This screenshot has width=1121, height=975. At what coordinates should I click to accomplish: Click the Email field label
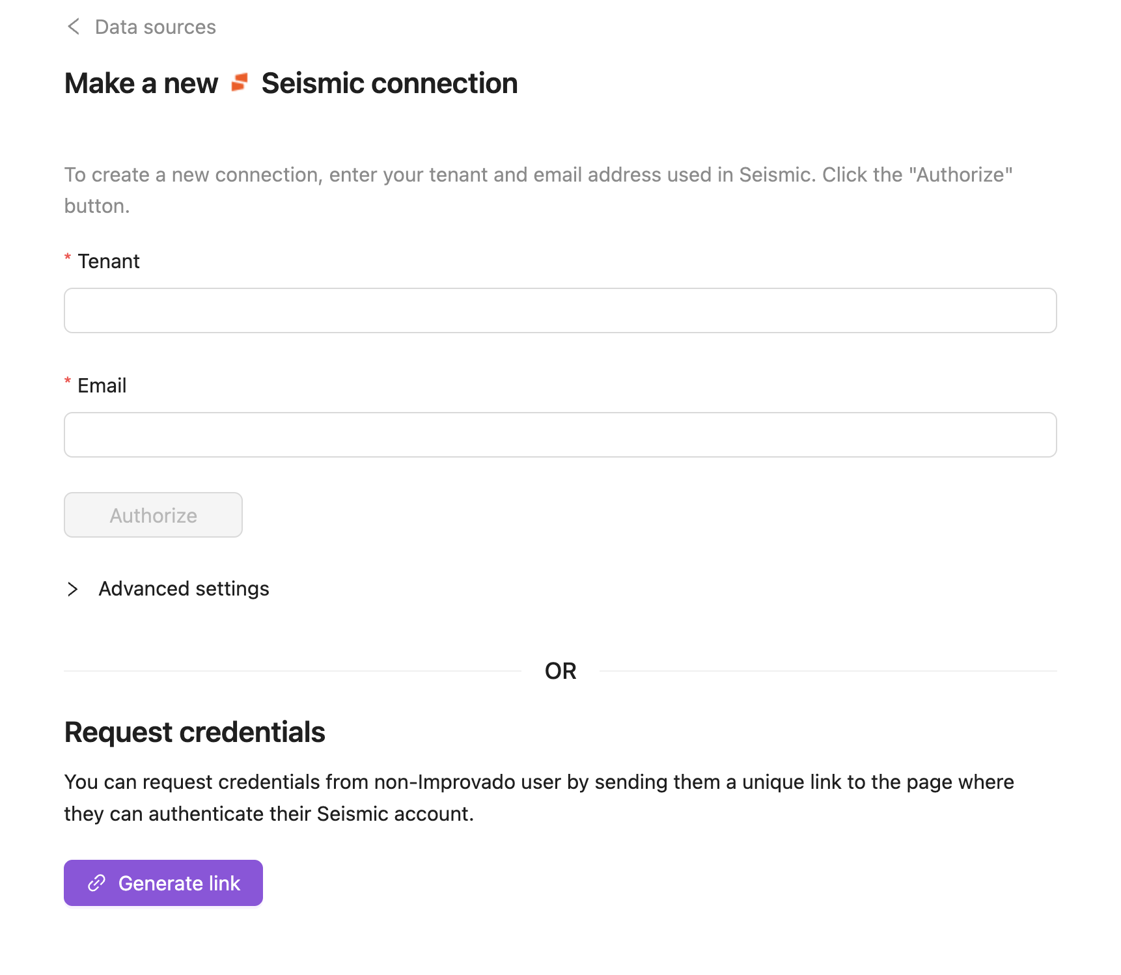[x=102, y=386]
